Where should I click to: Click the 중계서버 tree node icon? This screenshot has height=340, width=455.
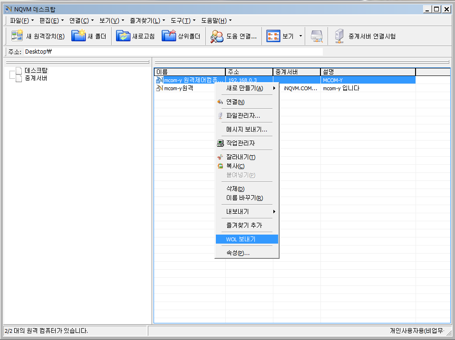tap(19, 78)
